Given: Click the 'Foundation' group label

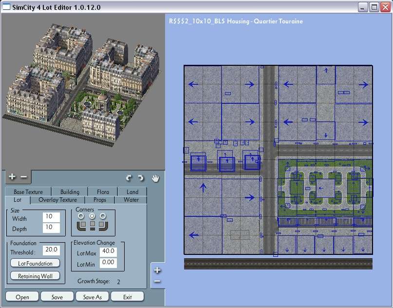Looking at the screenshot, I should 23,243.
